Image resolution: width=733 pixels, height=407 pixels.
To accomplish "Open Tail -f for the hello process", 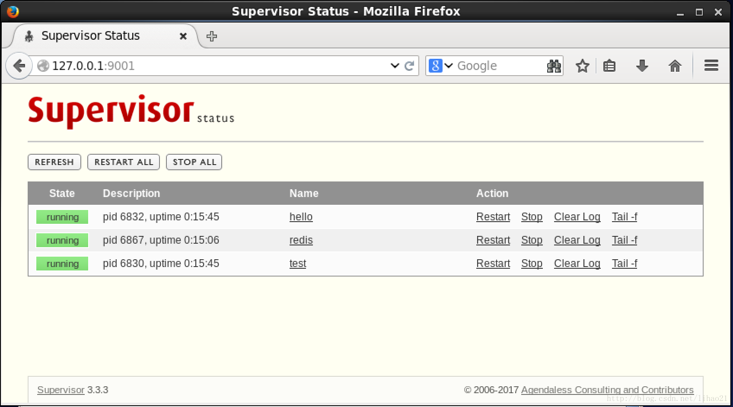I will tap(624, 217).
